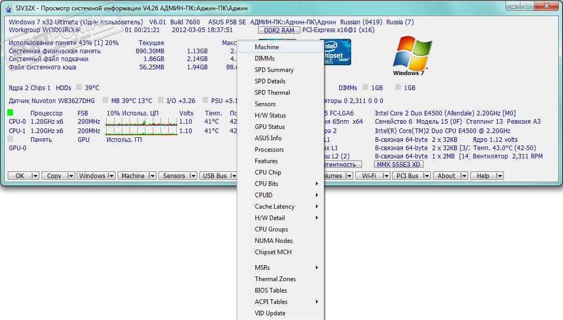This screenshot has height=320, width=563.
Task: Click the 890.30MB physical memory value
Action: tap(150, 51)
